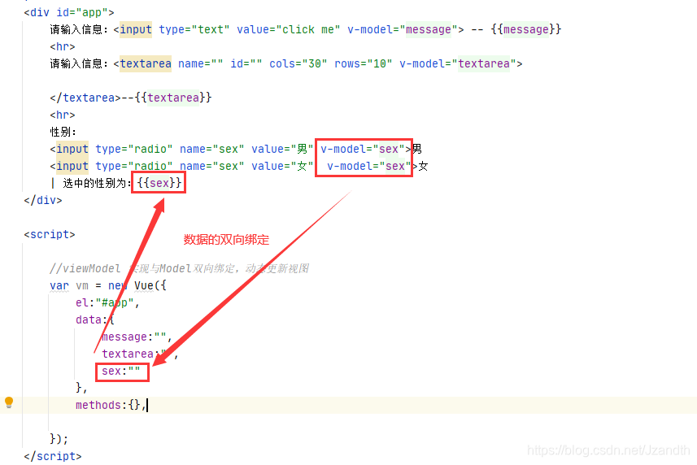Click the value="click me" attribute

click(x=289, y=30)
